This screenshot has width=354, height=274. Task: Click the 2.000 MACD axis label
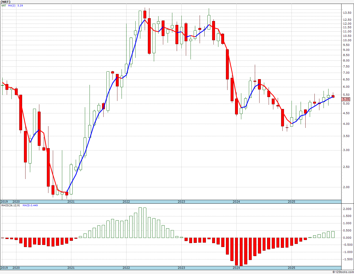tap(347, 209)
